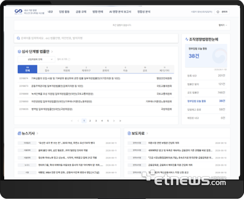Click the 필터 초기화 filter reset link

tap(63, 59)
